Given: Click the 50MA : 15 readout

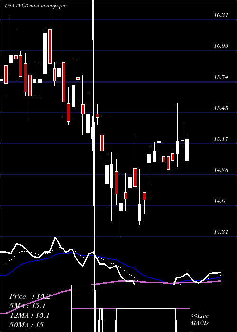Looking at the screenshot, I should tap(27, 324).
